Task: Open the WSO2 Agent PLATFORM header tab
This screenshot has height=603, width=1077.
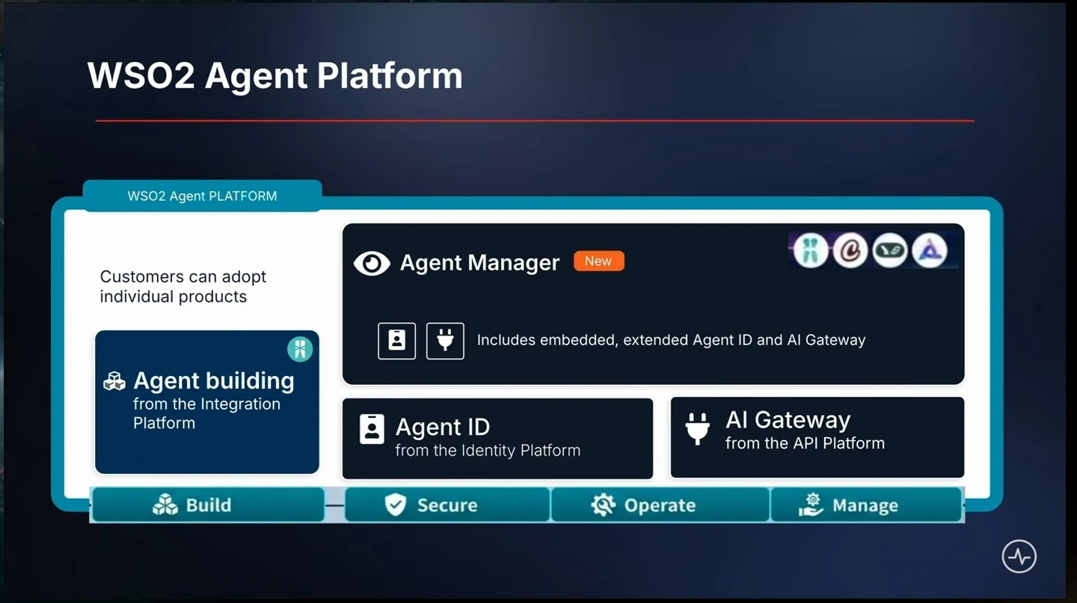Action: [x=202, y=196]
